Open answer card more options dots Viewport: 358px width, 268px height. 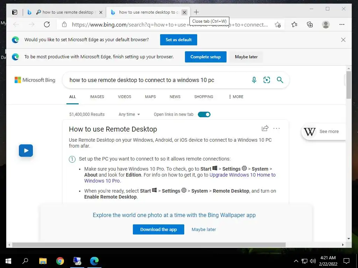click(277, 128)
